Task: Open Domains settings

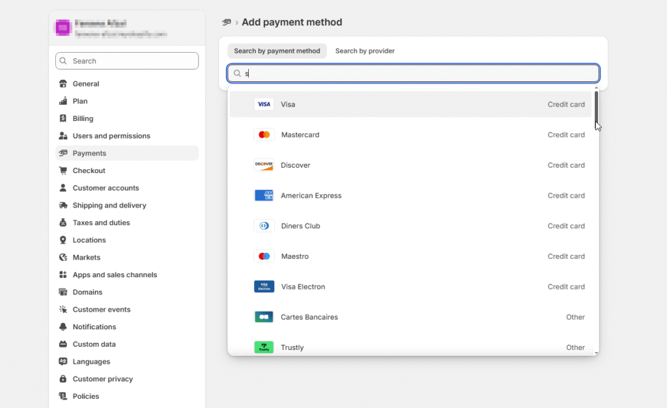Action: coord(127,292)
